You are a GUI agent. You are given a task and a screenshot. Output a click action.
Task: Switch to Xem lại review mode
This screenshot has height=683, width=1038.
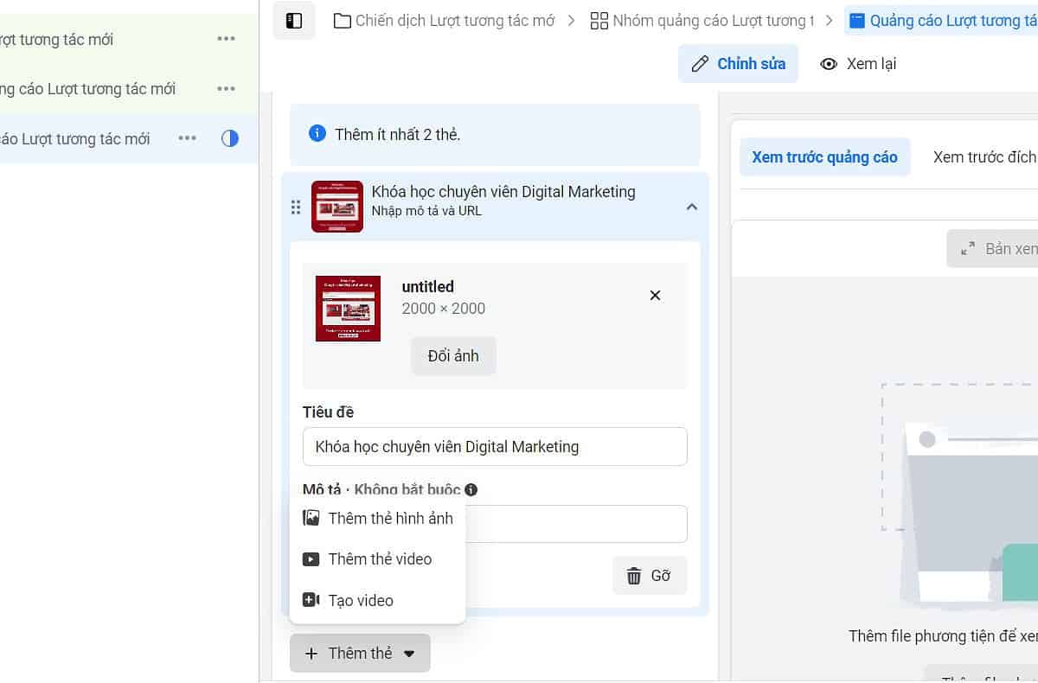pyautogui.click(x=857, y=64)
